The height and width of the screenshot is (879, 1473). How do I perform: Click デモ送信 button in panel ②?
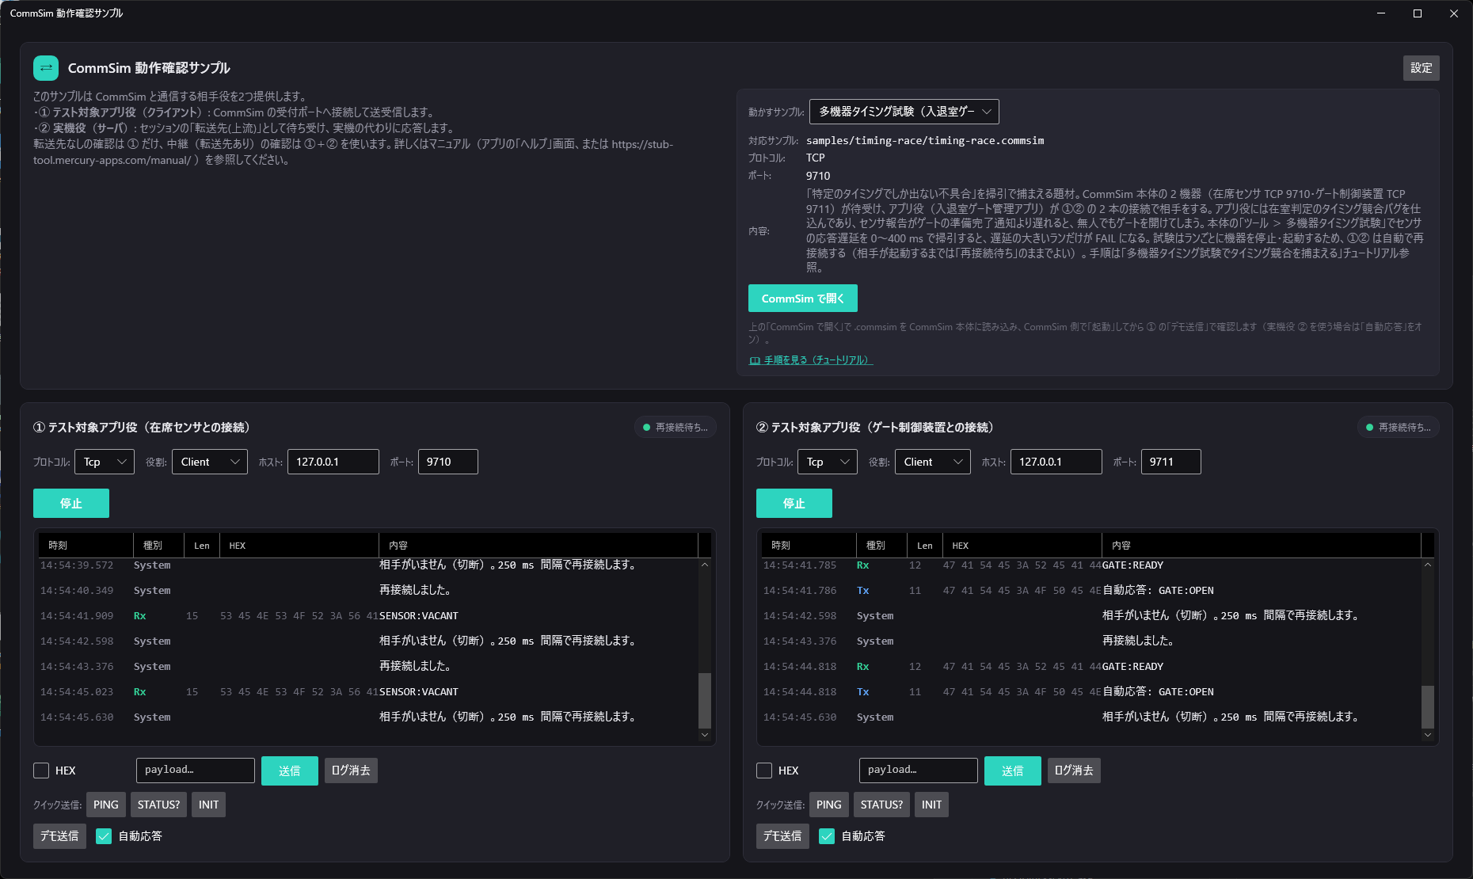coord(782,836)
